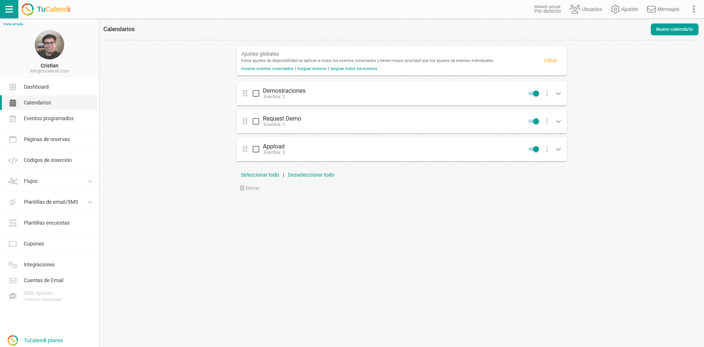Image resolution: width=704 pixels, height=347 pixels.
Task: Click Editar for global settings
Action: [x=550, y=60]
